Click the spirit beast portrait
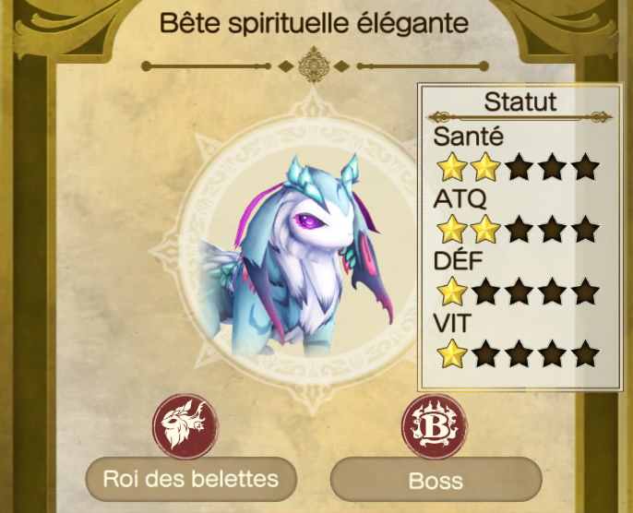633x513 pixels. (297, 255)
